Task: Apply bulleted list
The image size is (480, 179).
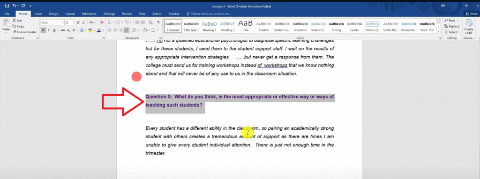Action: coord(110,22)
